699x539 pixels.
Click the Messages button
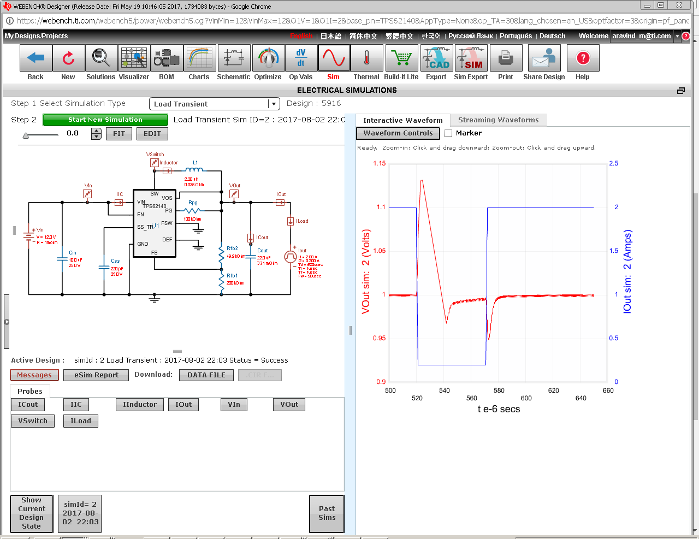point(34,375)
